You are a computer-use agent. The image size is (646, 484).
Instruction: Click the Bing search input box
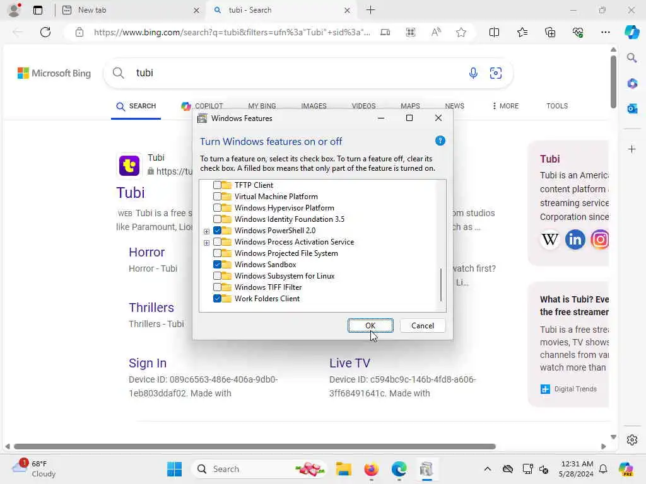[x=297, y=73]
